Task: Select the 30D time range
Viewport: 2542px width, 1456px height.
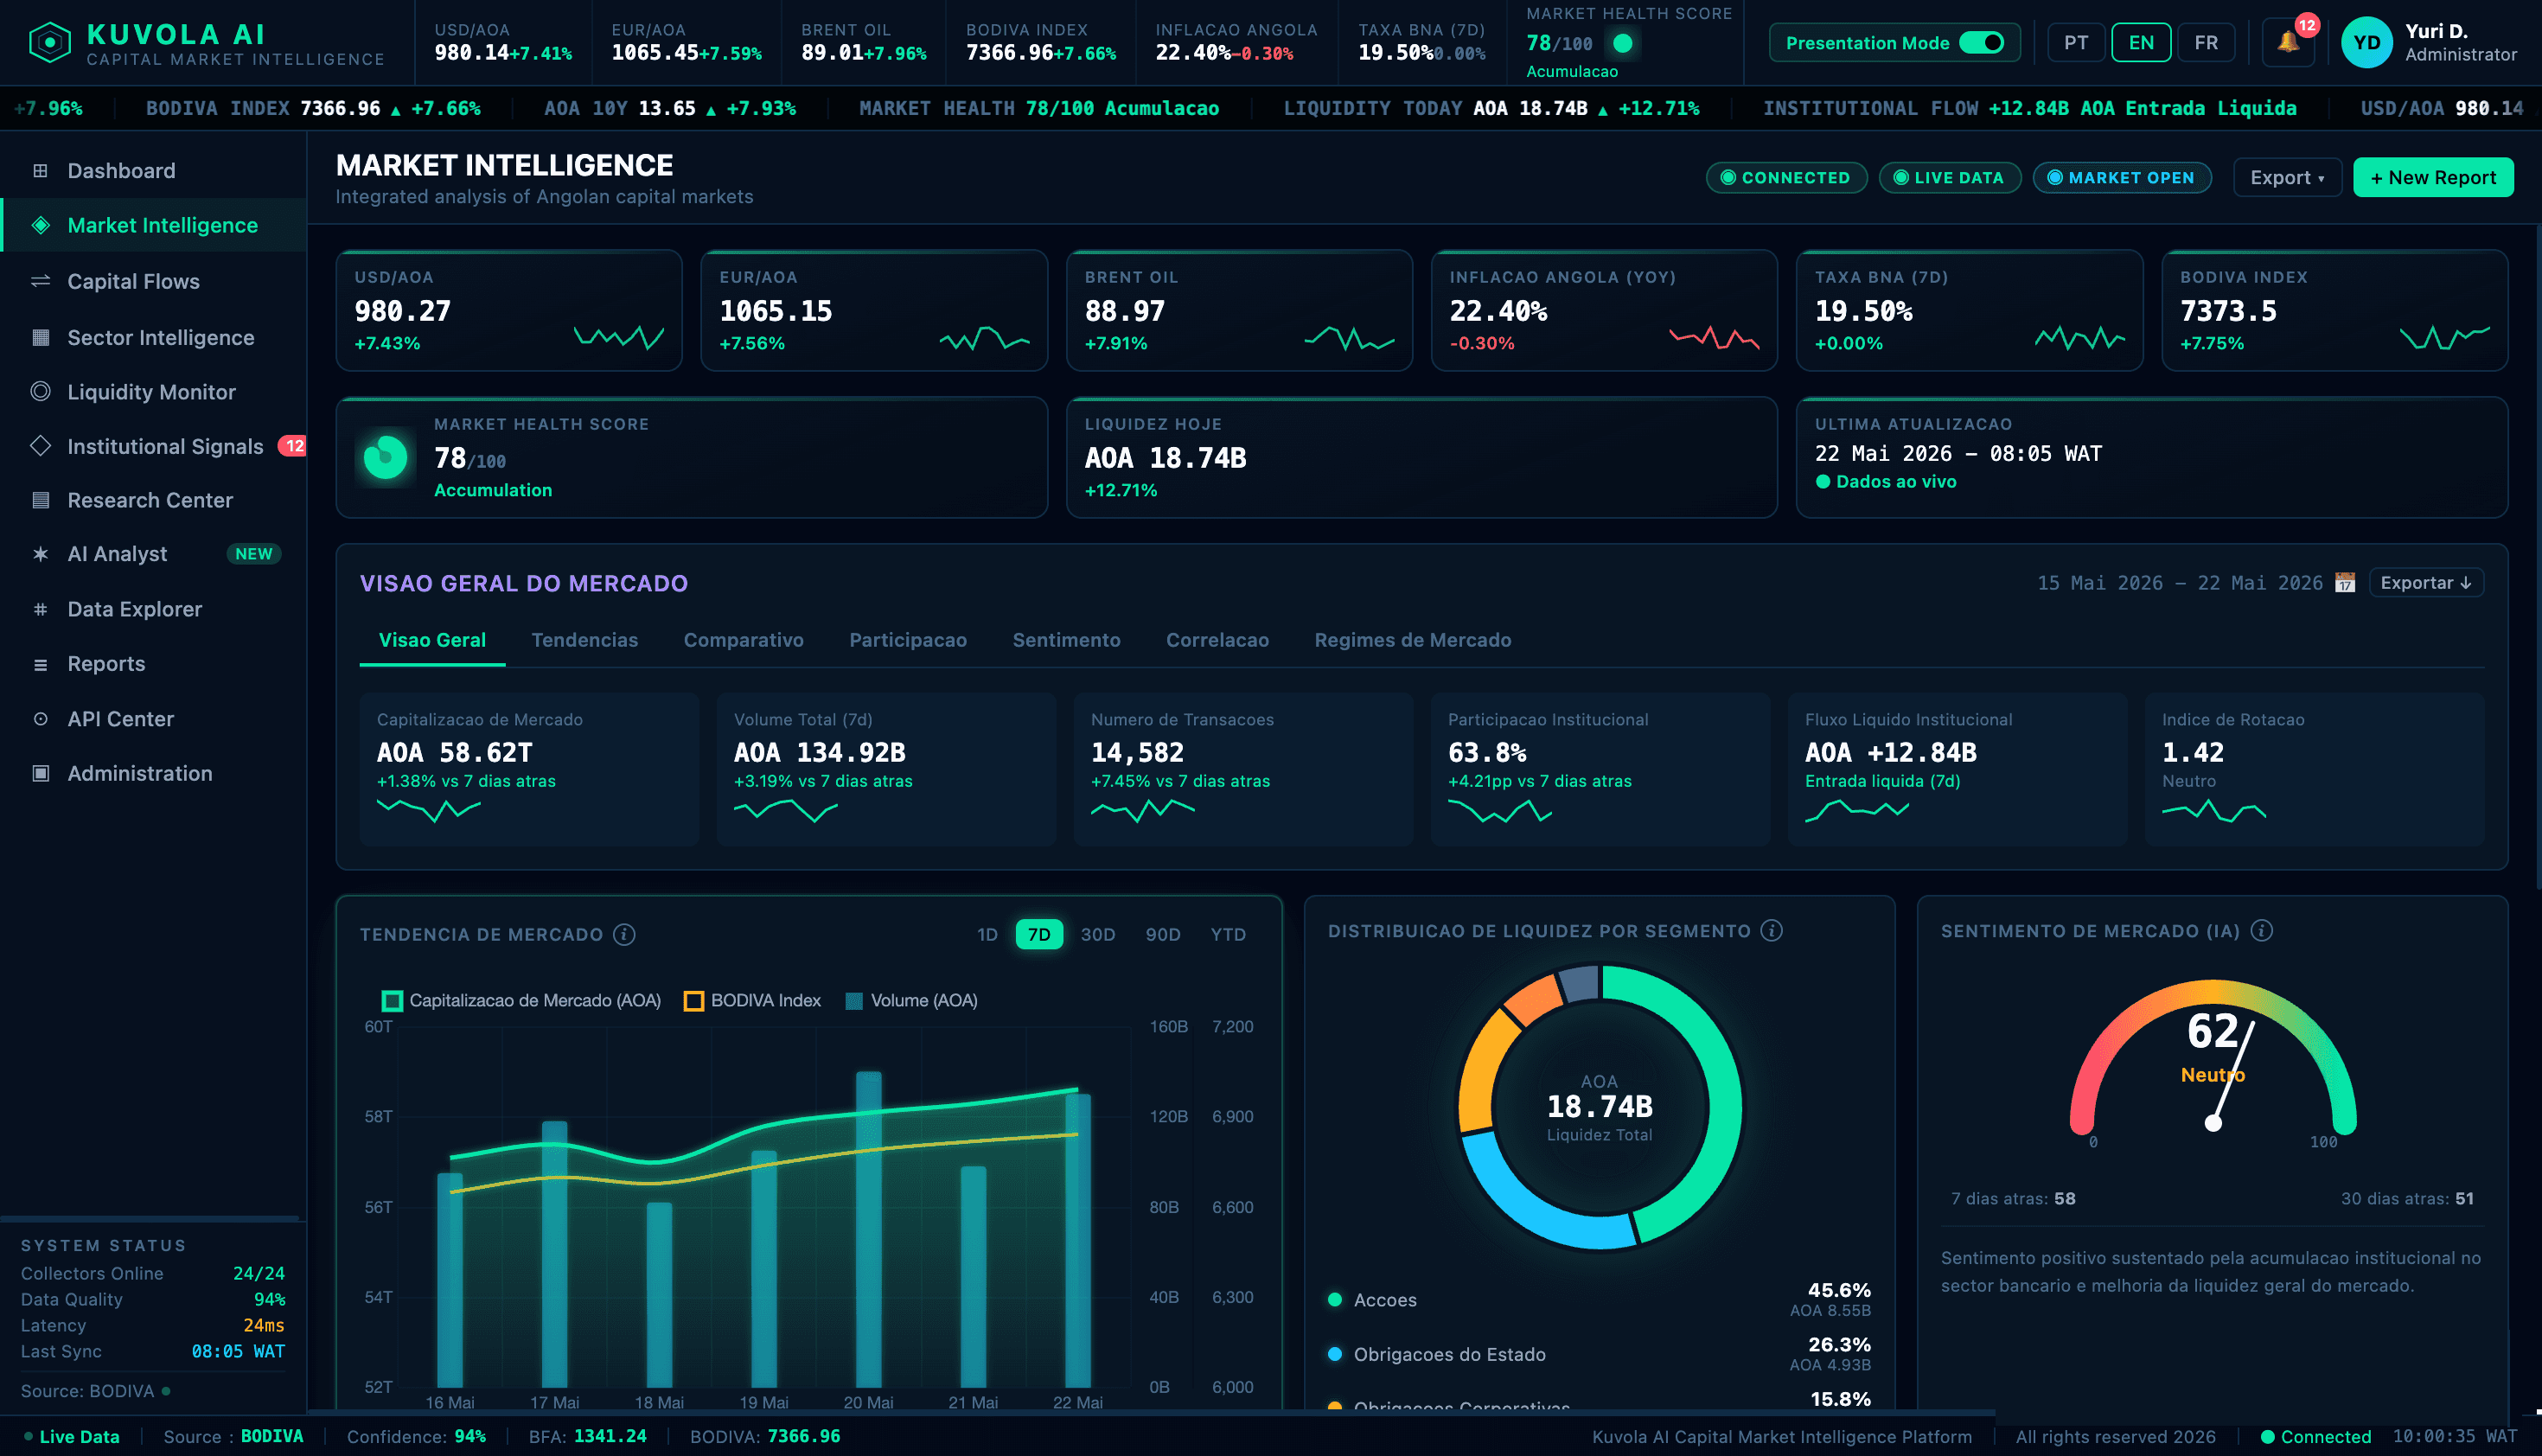Action: click(1097, 934)
